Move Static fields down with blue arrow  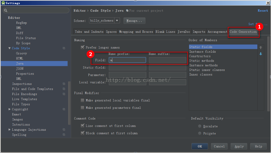(260, 54)
